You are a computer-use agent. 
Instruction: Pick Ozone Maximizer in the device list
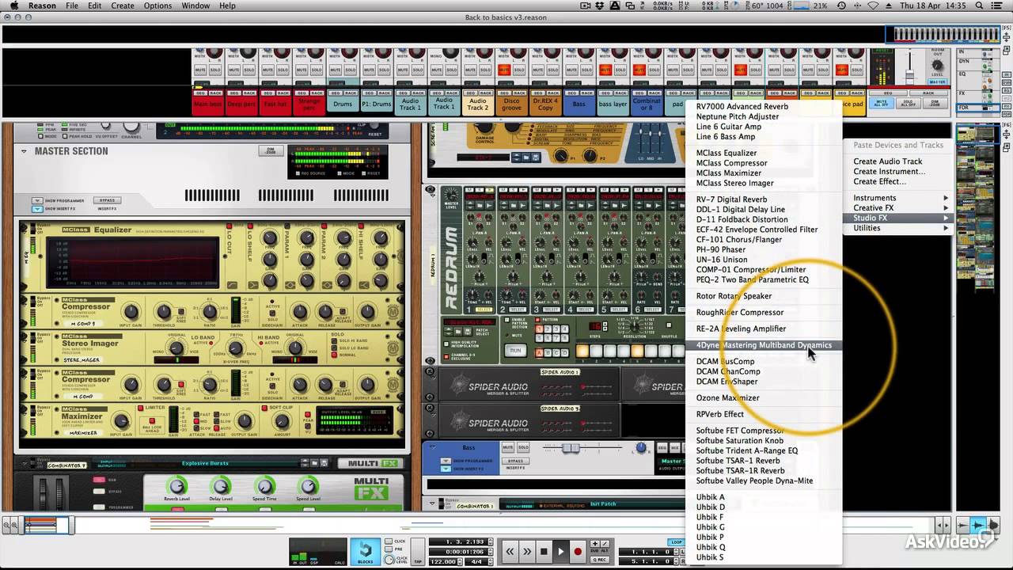tap(727, 397)
